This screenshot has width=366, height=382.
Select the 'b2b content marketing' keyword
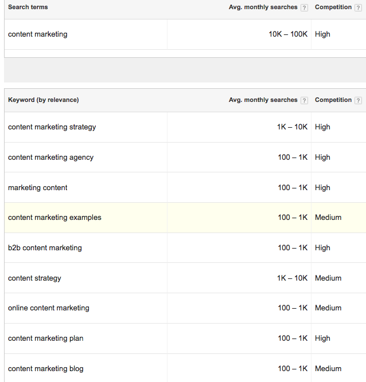point(45,248)
